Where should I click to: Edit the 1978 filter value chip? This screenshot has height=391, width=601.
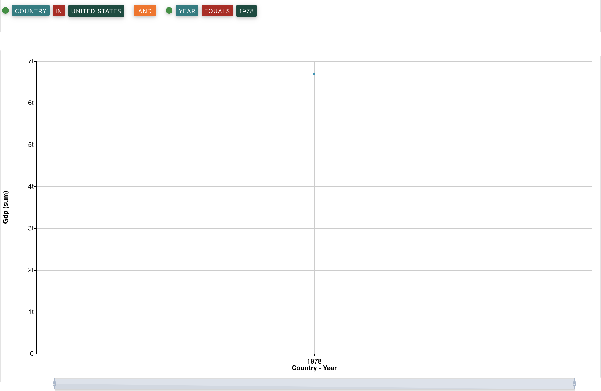[246, 11]
